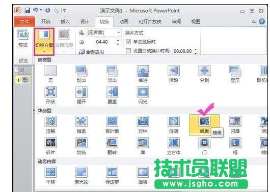Choose the 时钟 (Clock) transition

143,125
